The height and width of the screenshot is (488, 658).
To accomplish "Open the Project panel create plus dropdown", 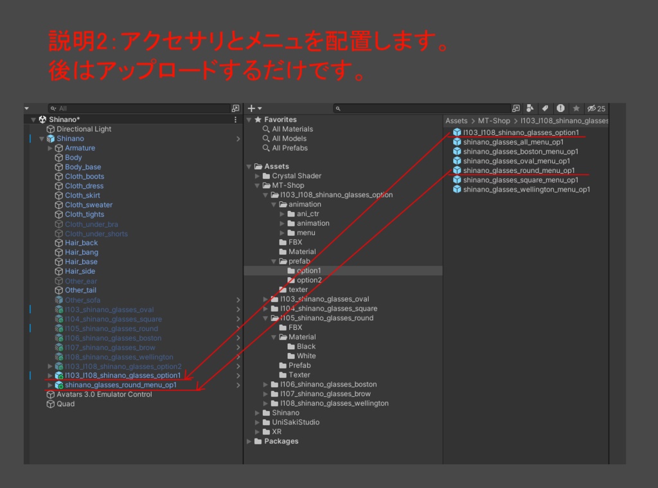I will (254, 109).
